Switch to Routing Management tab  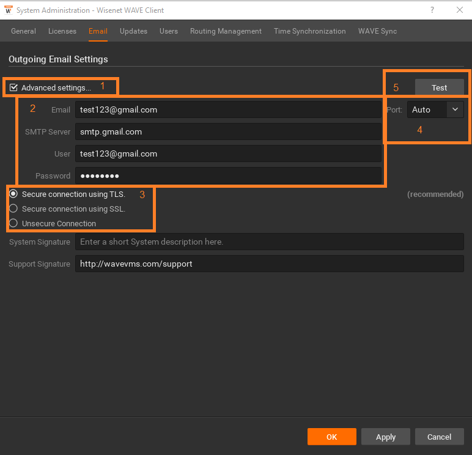[x=226, y=31]
